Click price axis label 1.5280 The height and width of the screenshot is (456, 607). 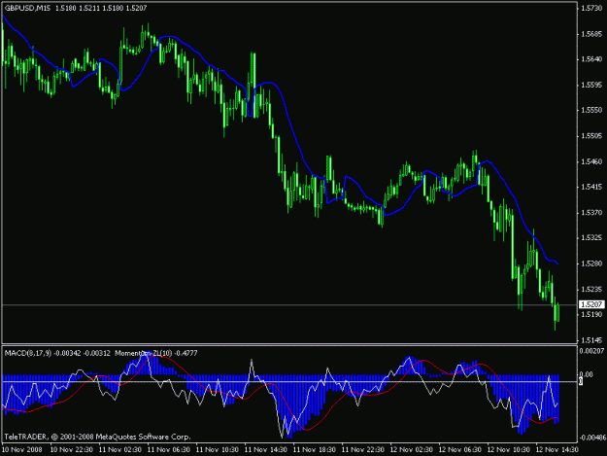[591, 263]
